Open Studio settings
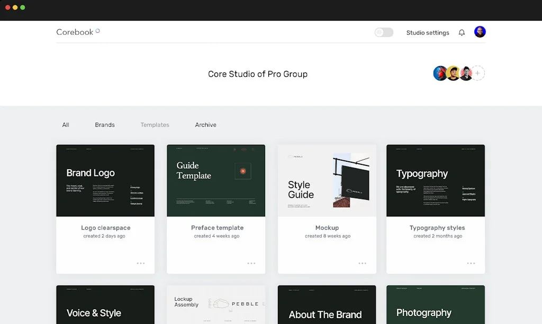The image size is (542, 324). (428, 32)
